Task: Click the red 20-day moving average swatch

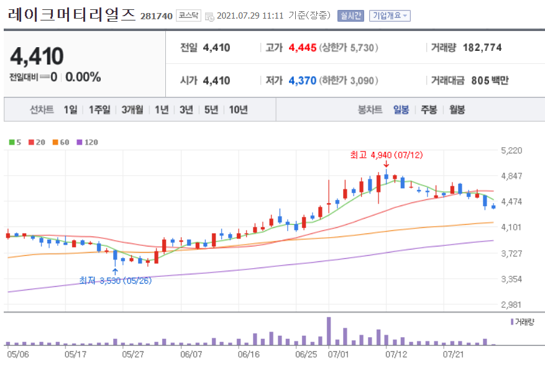Action: [x=31, y=142]
